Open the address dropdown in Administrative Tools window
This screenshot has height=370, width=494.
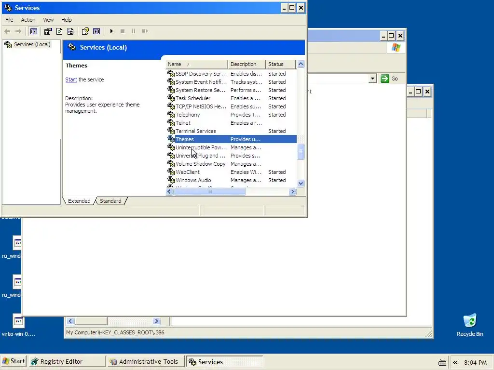coord(372,79)
